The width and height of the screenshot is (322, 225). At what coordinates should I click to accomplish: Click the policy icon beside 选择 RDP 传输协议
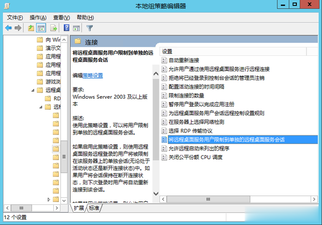(164, 131)
